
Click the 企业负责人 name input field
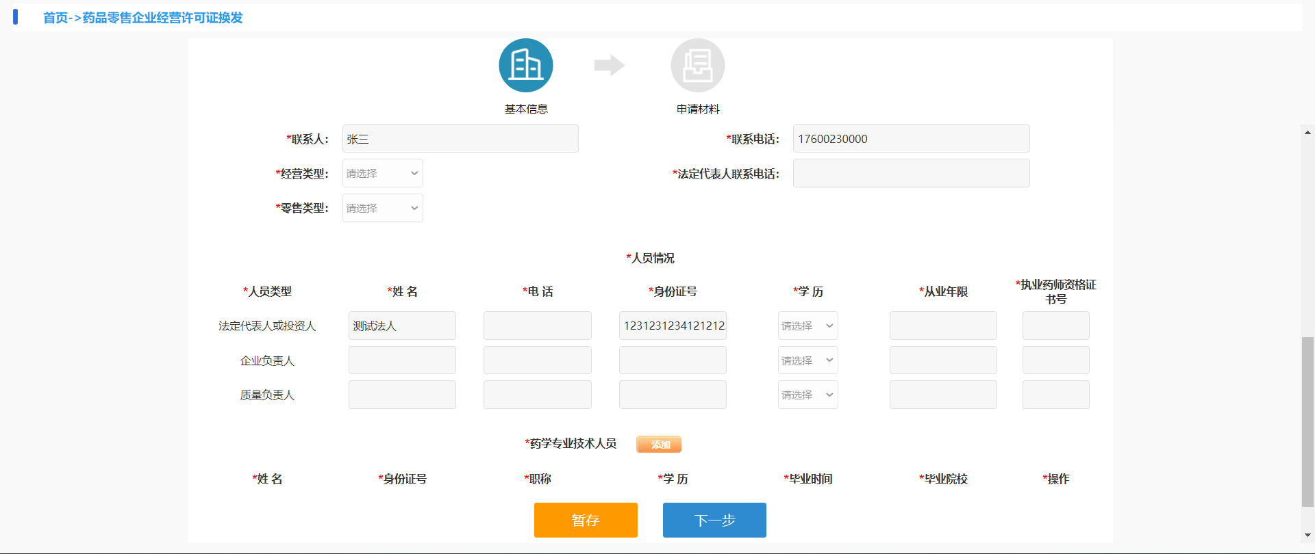click(402, 360)
